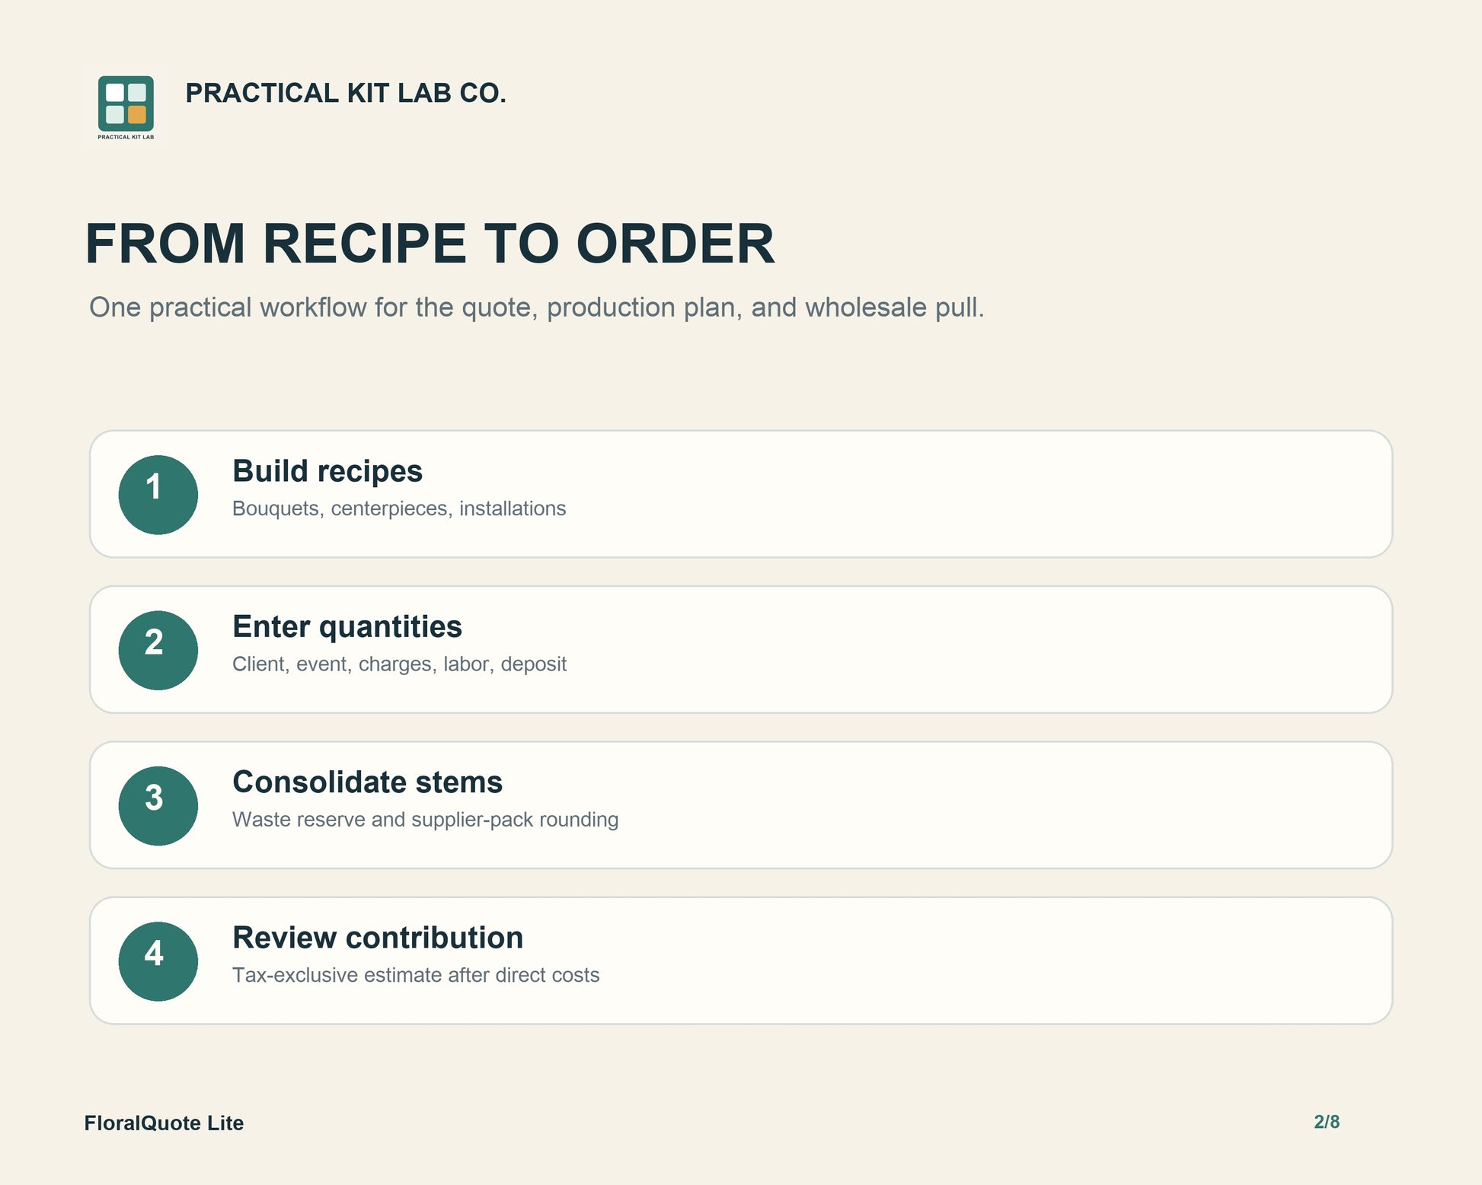Screen dimensions: 1482x1185
Task: Click 'PRACTICAL KIT LAB CO.' header text
Action: tap(346, 93)
